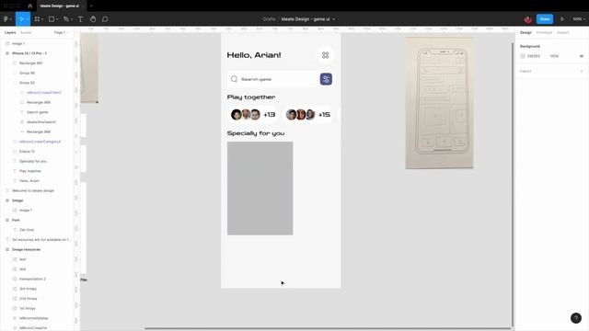Add an export setting with the plus icon

coord(582,71)
